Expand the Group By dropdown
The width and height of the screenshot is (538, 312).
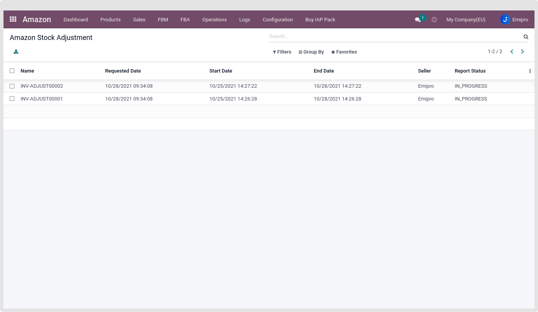[x=311, y=52]
